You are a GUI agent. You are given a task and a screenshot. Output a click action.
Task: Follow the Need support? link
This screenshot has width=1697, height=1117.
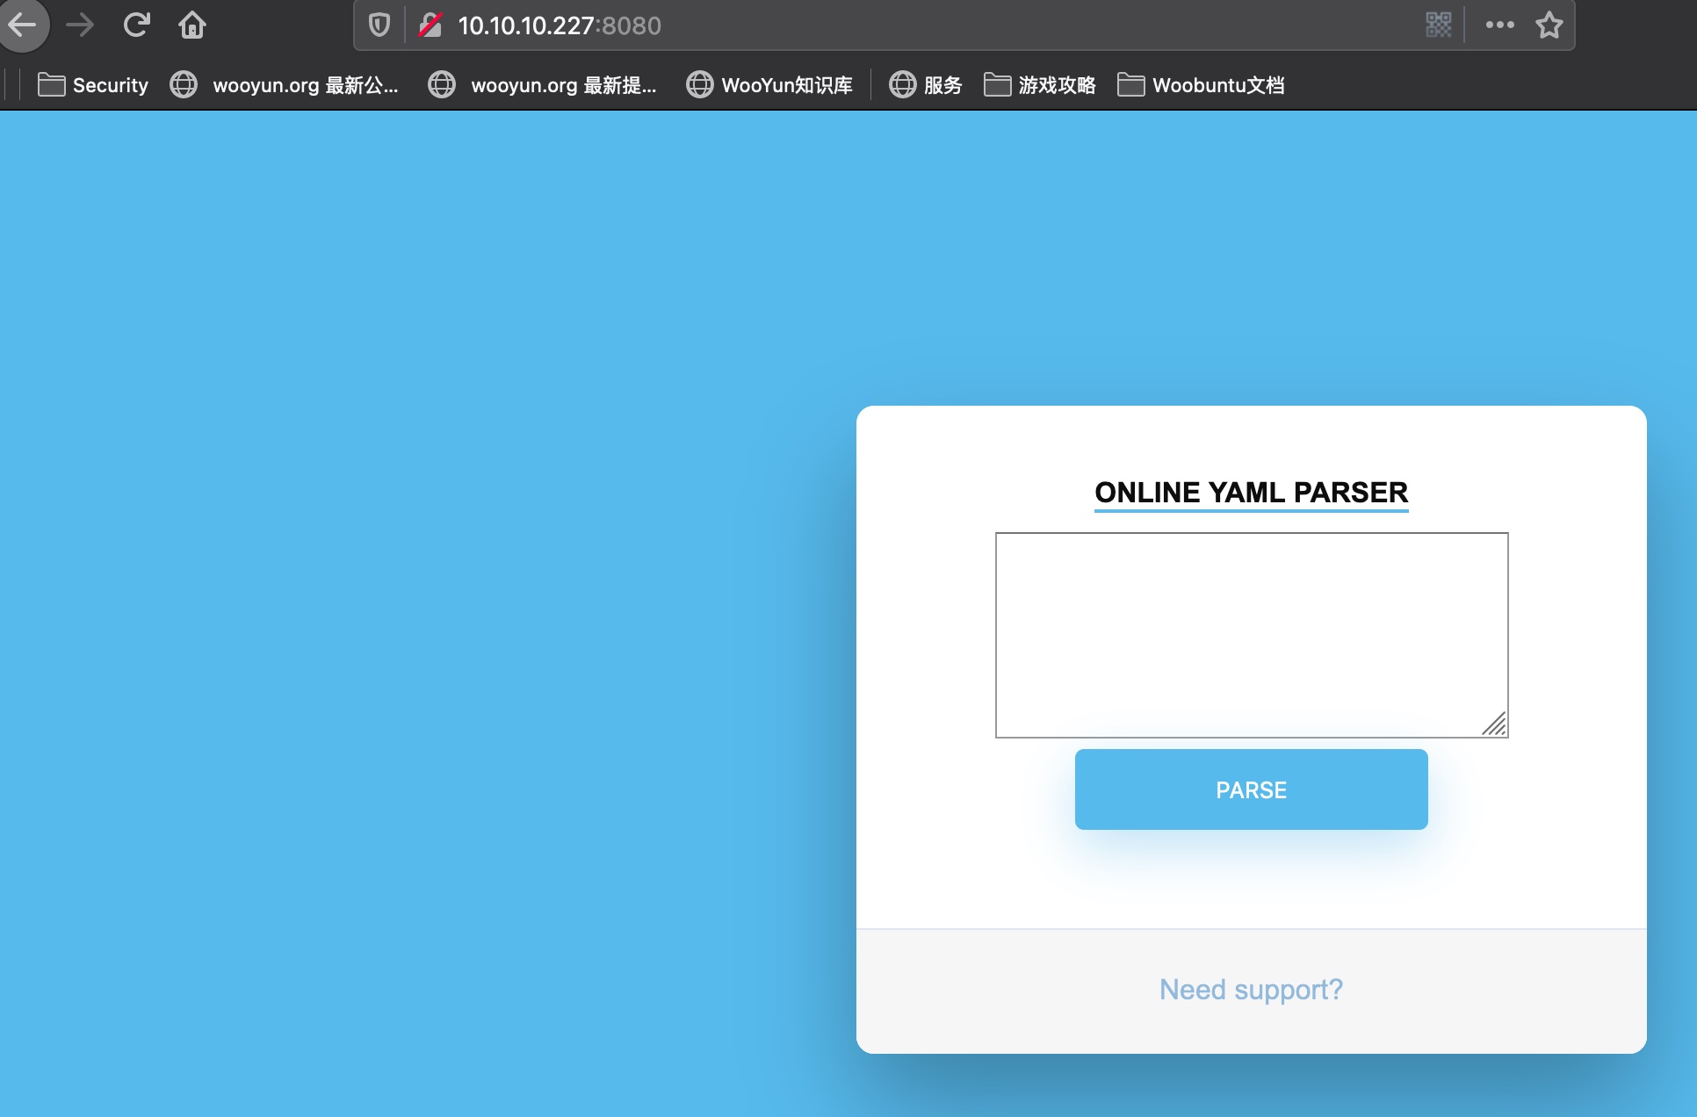tap(1251, 990)
